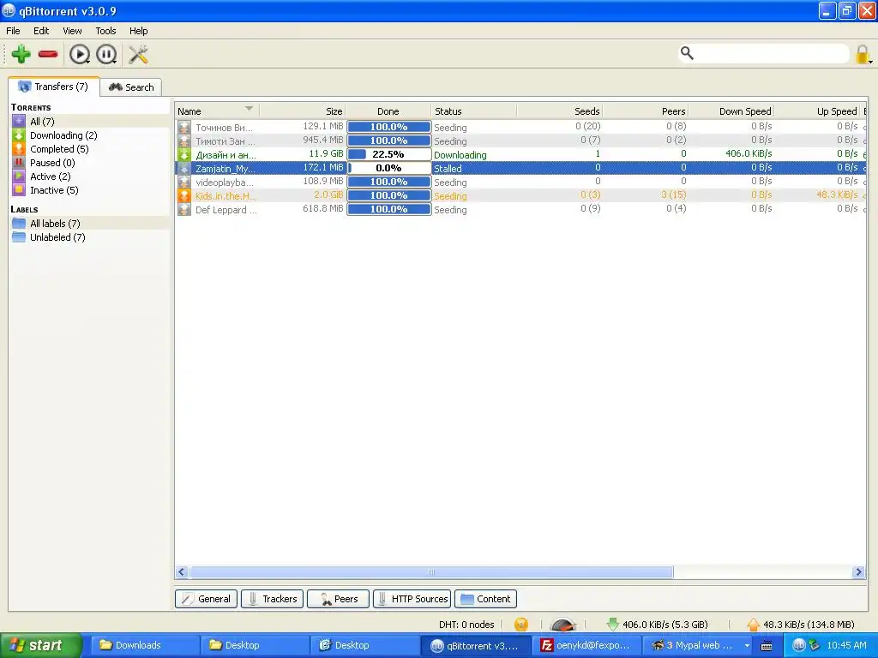Select All labels (7) folder
This screenshot has height=658, width=878.
89,224
